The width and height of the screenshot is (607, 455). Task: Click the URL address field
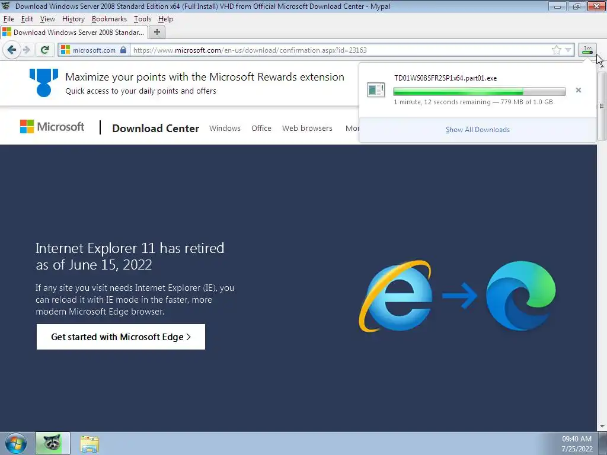click(x=341, y=50)
